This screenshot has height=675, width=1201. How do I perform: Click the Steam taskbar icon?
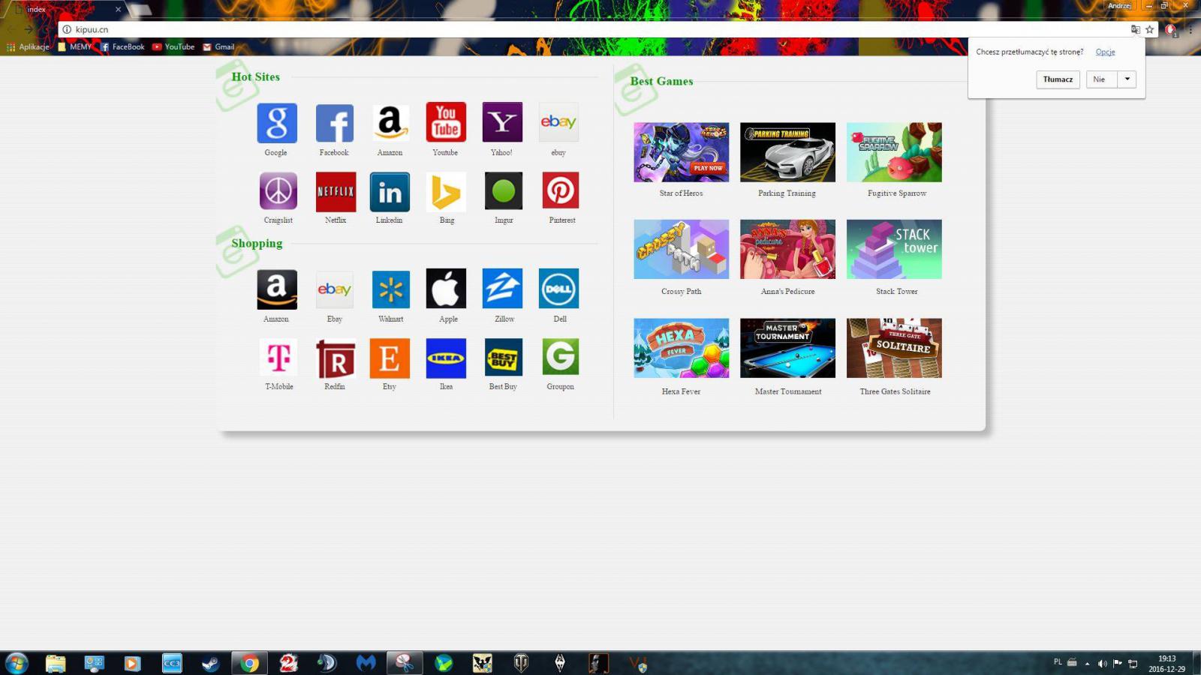pos(211,663)
